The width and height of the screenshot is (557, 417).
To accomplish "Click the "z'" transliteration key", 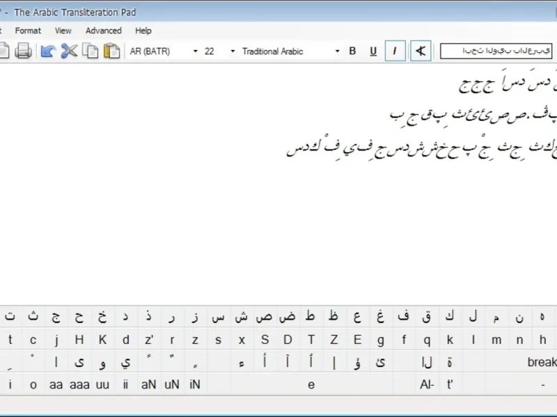I will pyautogui.click(x=149, y=340).
